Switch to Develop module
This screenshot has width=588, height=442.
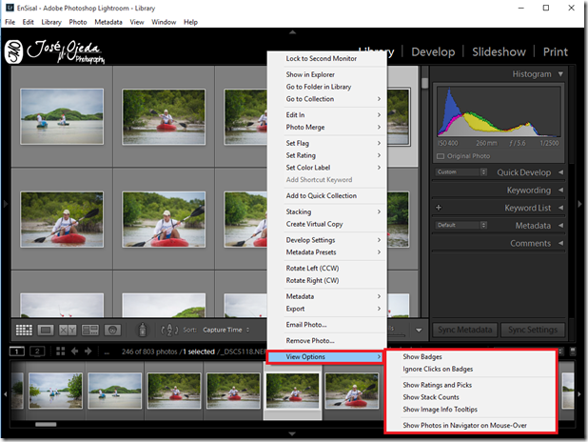click(433, 51)
